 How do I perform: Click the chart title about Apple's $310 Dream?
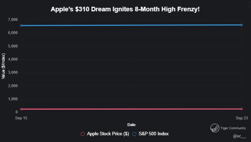pos(125,9)
